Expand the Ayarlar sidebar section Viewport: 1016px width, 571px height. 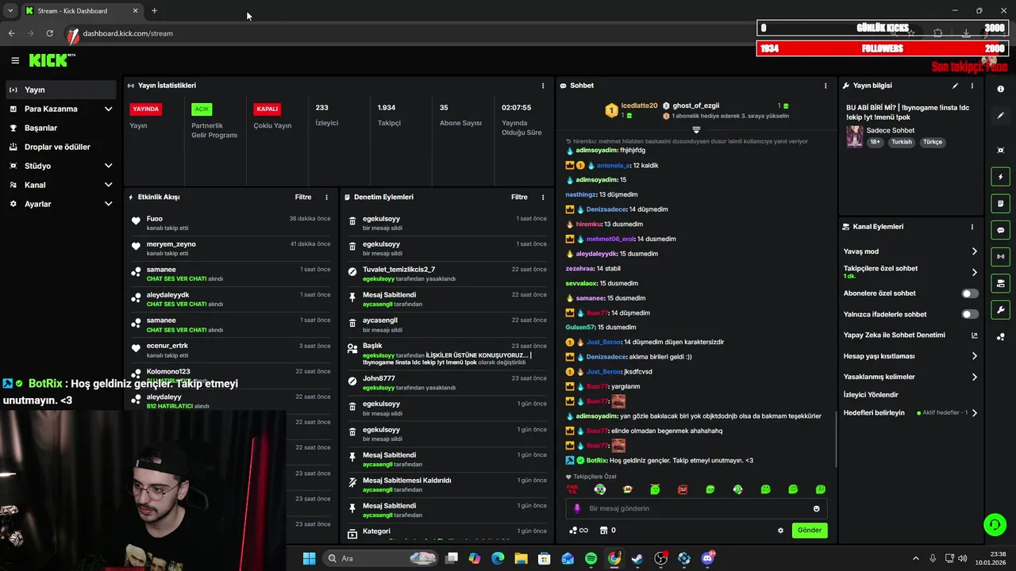(60, 204)
